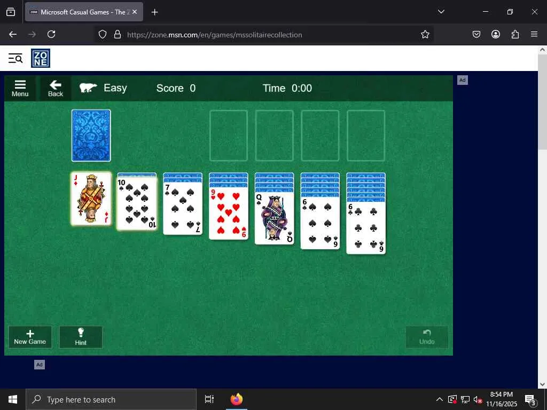Image resolution: width=547 pixels, height=410 pixels.
Task: Request a Hint with the lightbulb button
Action: click(81, 337)
